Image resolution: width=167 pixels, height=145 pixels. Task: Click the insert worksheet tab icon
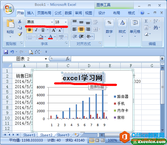click(77, 135)
